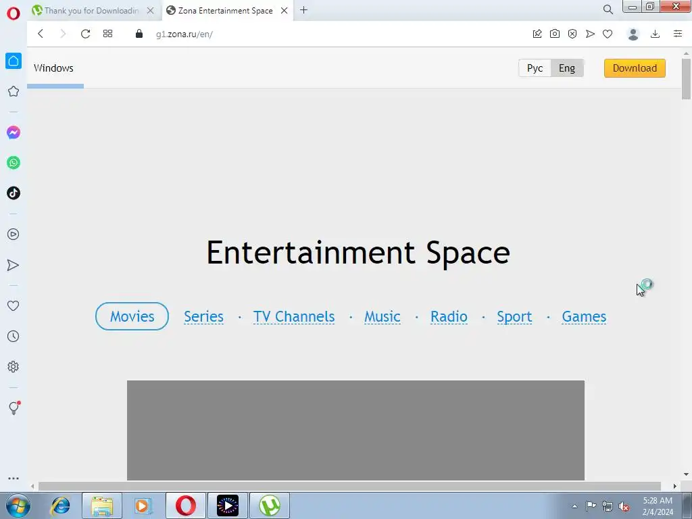
Task: Select the Windows platform tab
Action: [x=53, y=68]
